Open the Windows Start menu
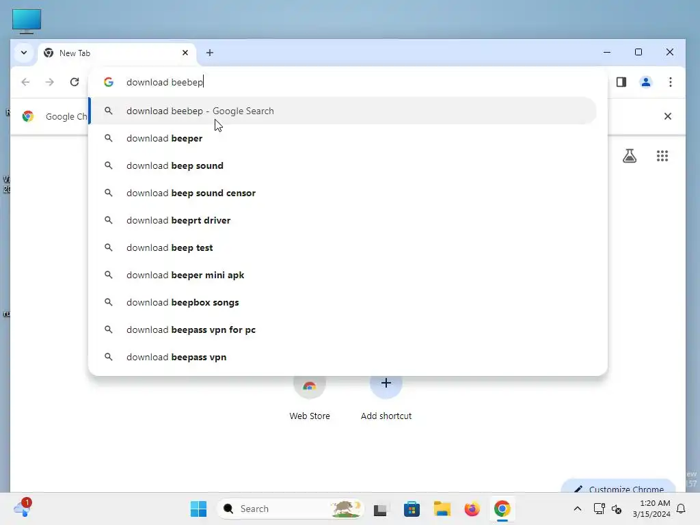 pyautogui.click(x=199, y=509)
